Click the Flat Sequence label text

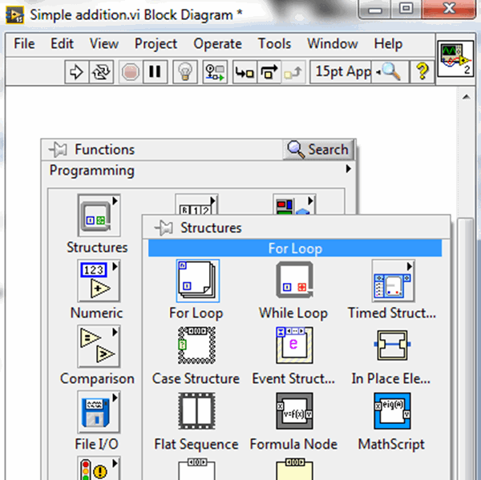point(196,445)
